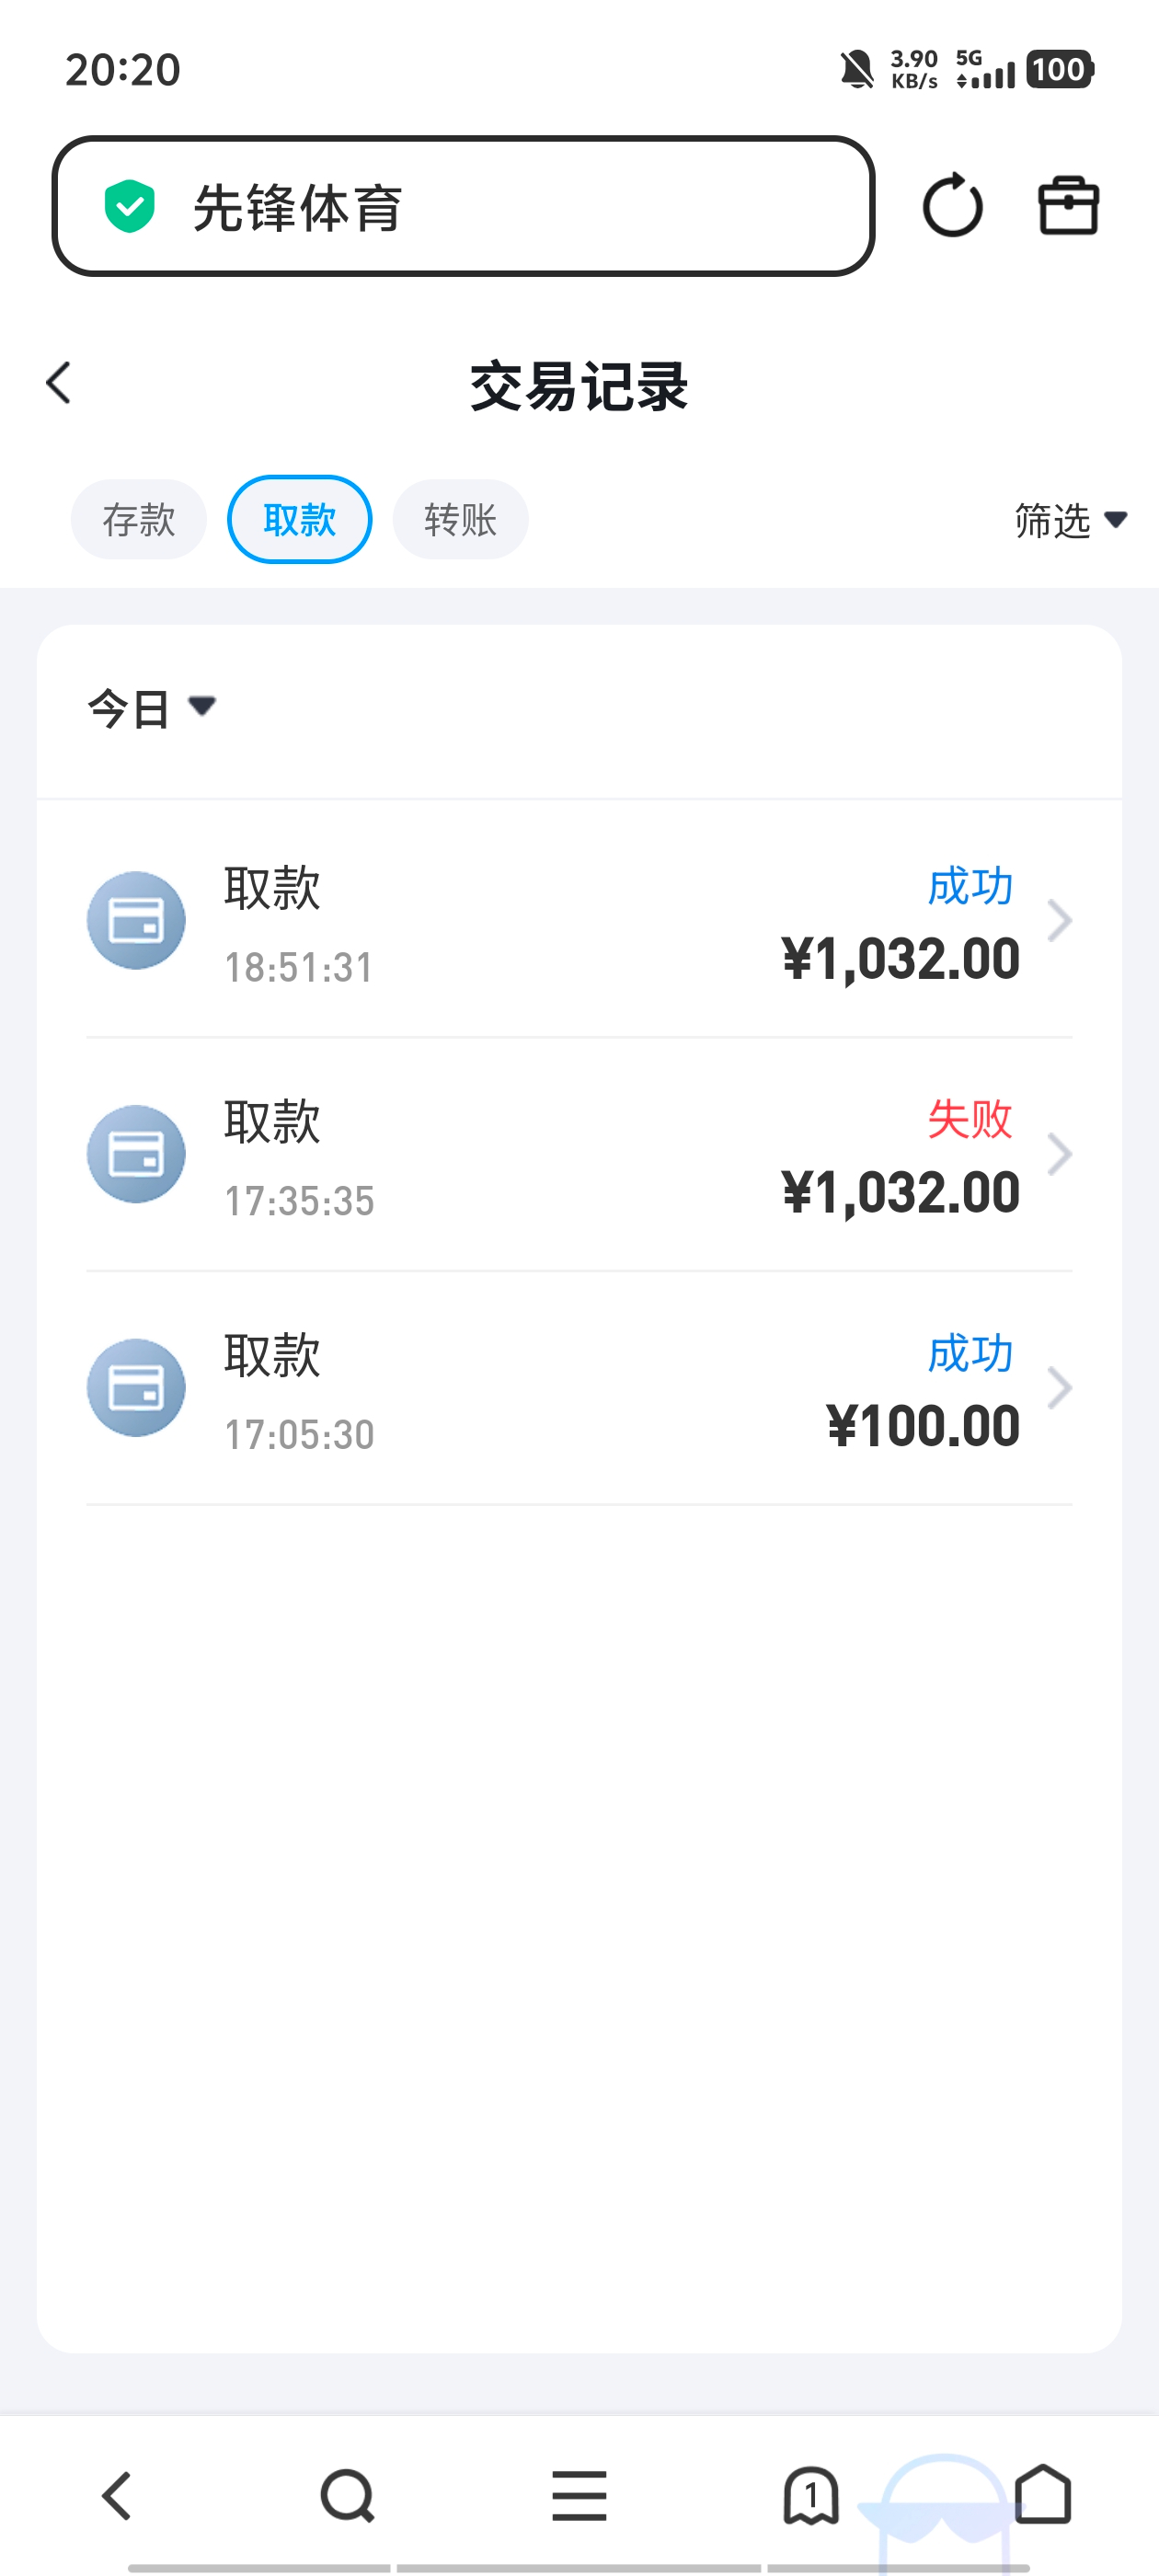The width and height of the screenshot is (1159, 2576).
Task: Switch to the 存款 tab
Action: click(x=139, y=520)
